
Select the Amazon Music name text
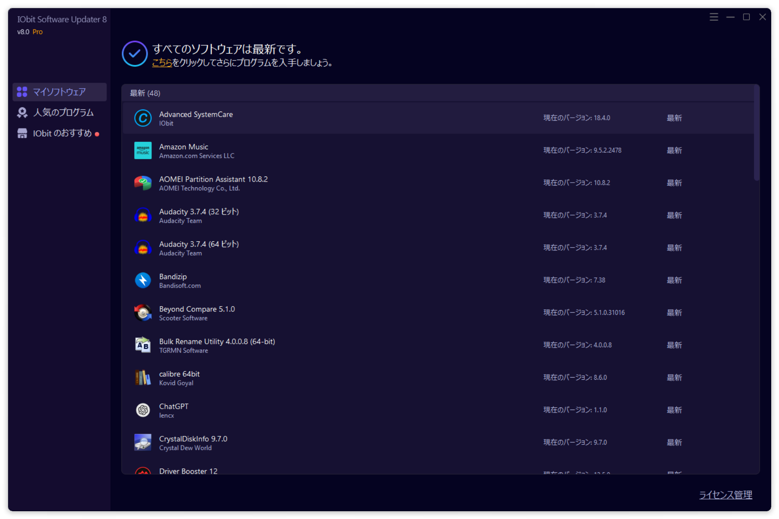pyautogui.click(x=183, y=147)
